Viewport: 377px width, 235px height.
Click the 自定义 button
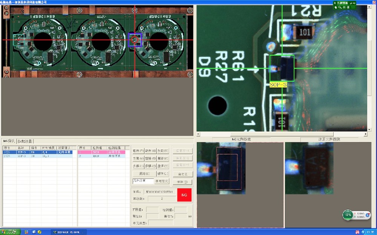click(182, 174)
